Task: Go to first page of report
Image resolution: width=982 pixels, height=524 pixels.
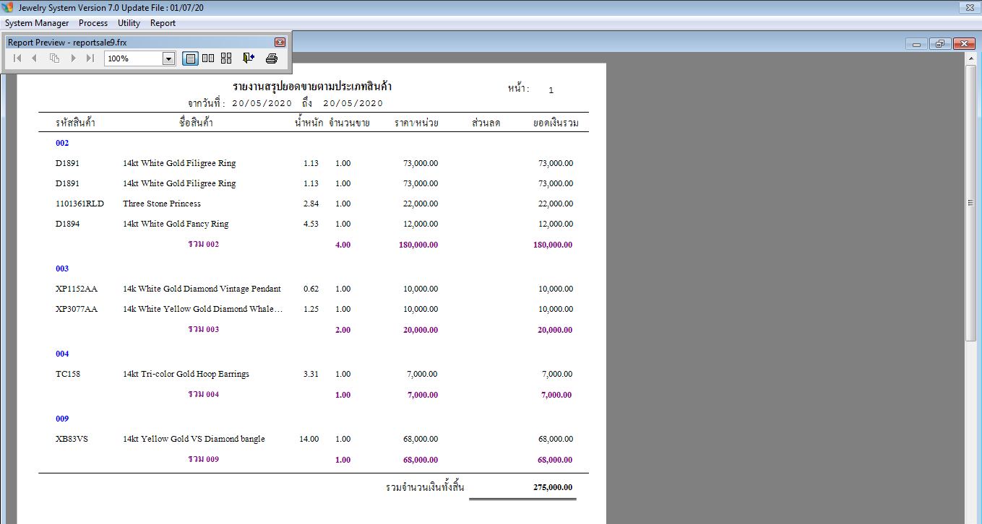Action: [17, 58]
